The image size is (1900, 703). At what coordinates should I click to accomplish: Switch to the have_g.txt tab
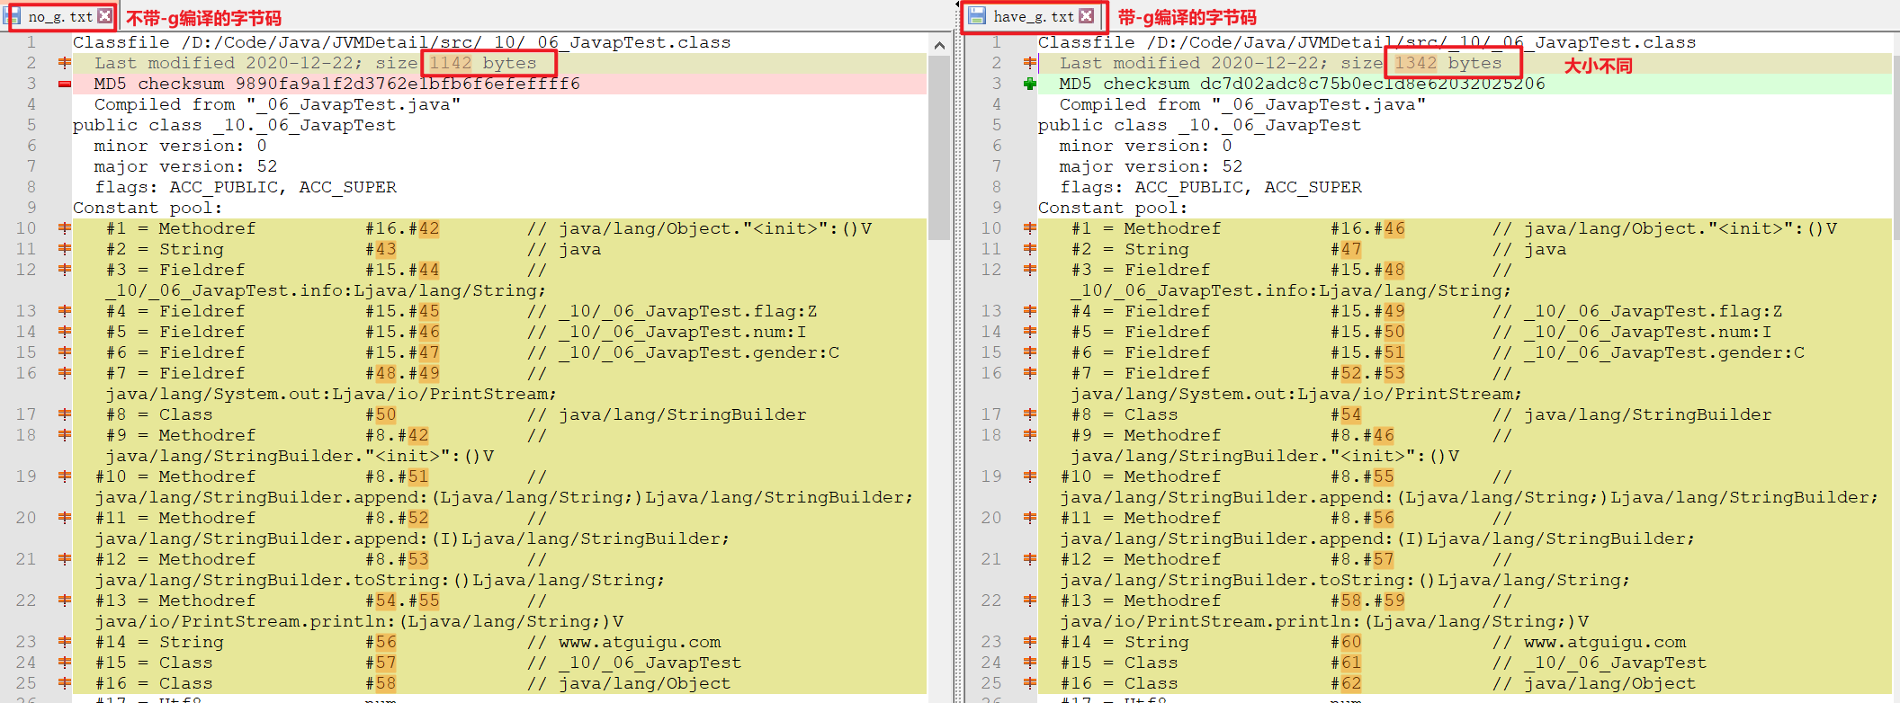pyautogui.click(x=1032, y=16)
